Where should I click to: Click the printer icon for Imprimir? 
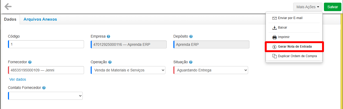(275, 37)
